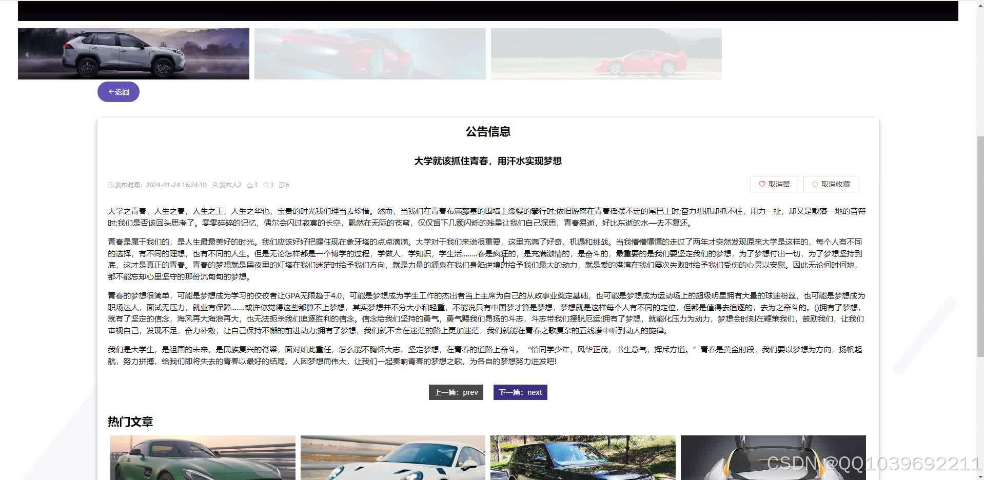
Task: Click the star icon inside 取消收藏 button
Action: 815,184
